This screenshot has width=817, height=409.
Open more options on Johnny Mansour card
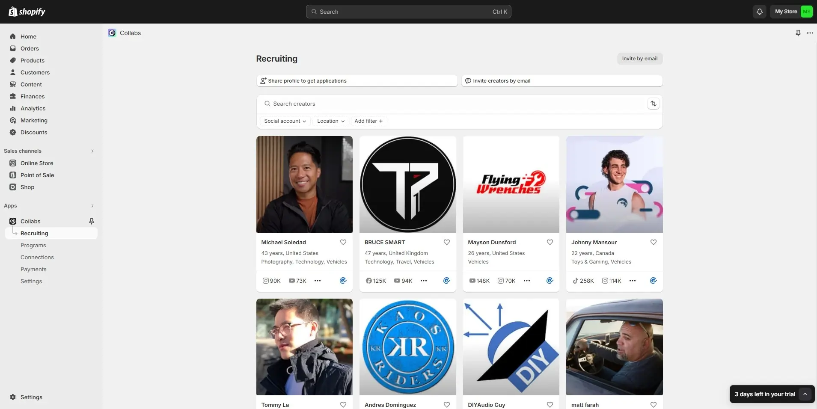633,281
